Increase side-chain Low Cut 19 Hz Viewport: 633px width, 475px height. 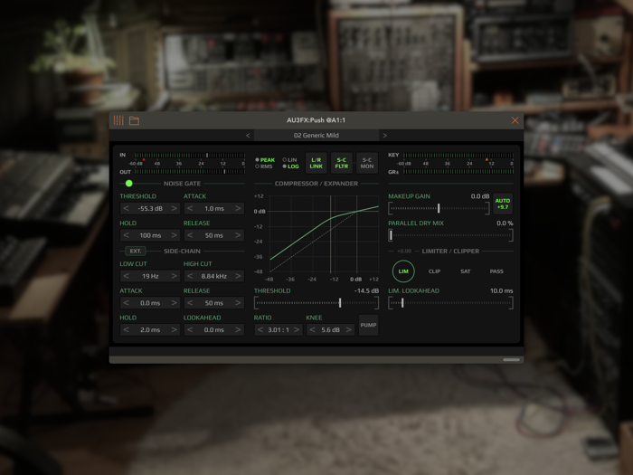pyautogui.click(x=174, y=276)
